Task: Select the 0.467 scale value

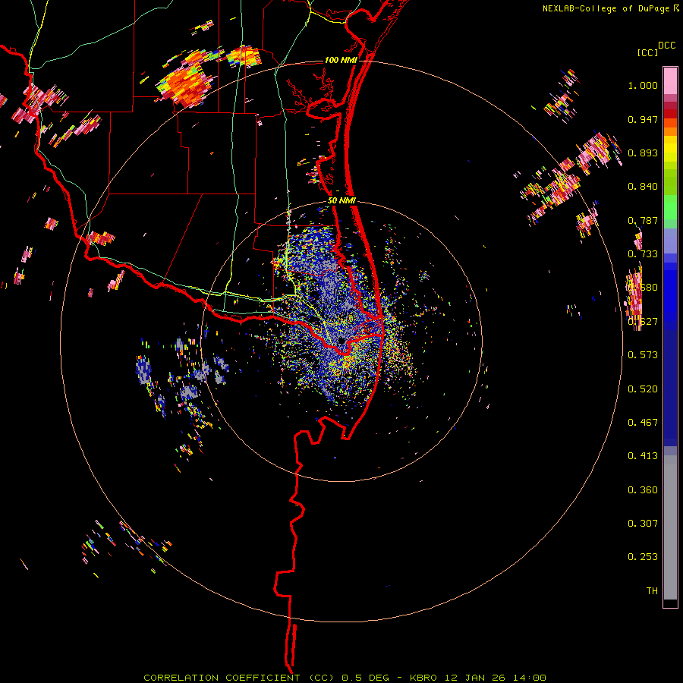Action: coord(643,423)
